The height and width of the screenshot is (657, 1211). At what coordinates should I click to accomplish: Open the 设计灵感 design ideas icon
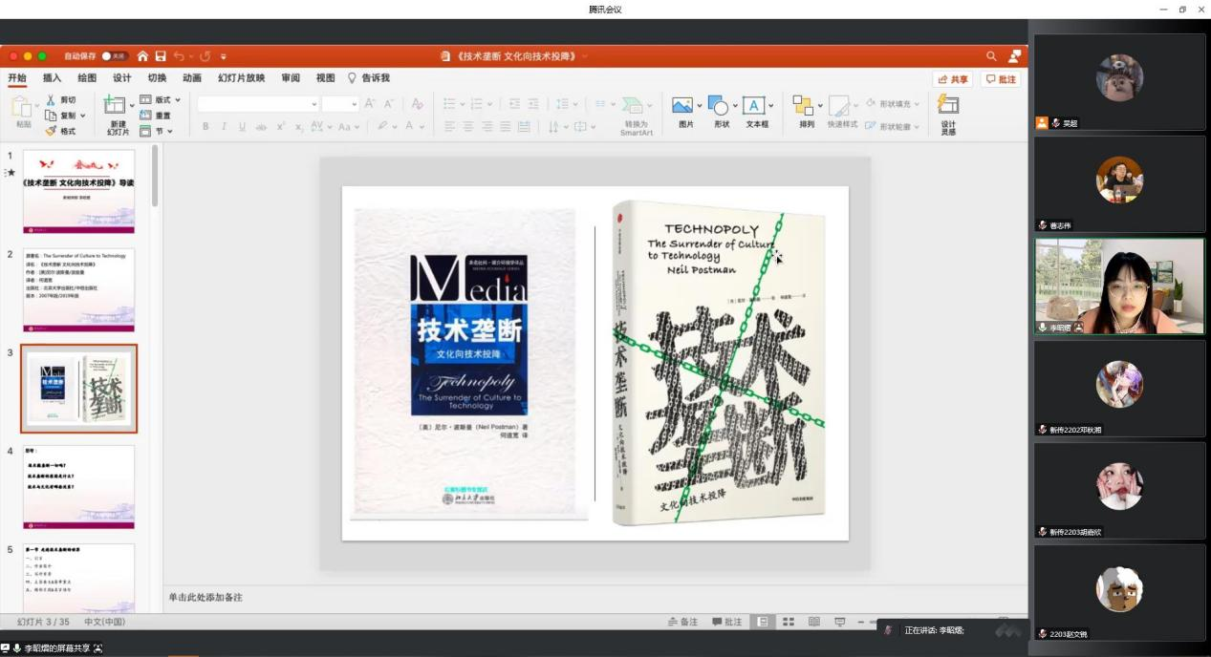click(947, 106)
